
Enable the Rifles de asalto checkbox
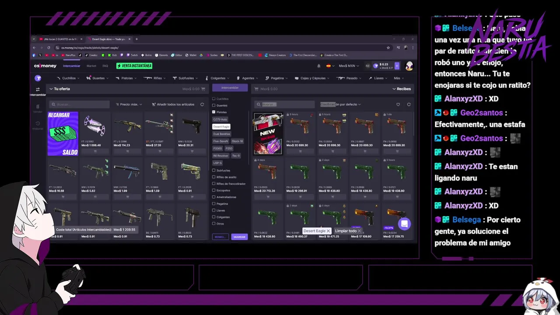tap(213, 177)
